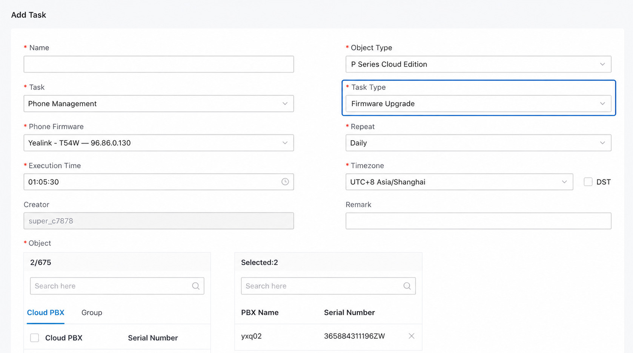The height and width of the screenshot is (353, 633).
Task: Click the Timezone chevron arrow
Action: 564,182
